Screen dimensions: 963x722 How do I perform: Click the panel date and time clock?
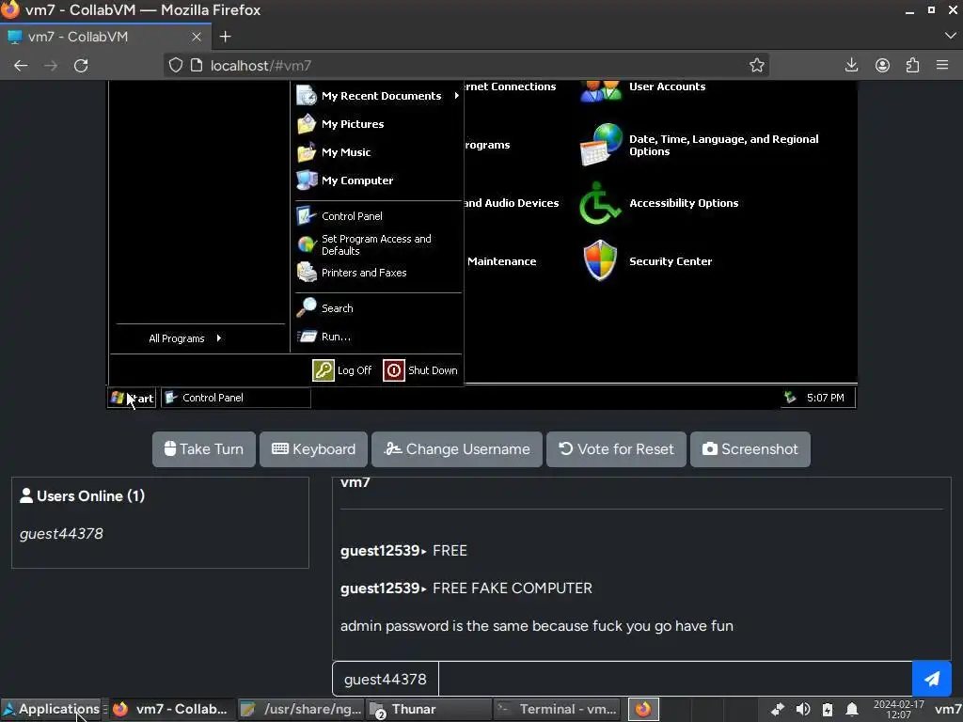(x=898, y=710)
